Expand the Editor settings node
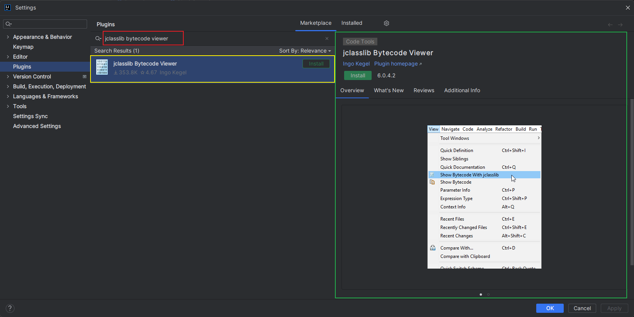Image resolution: width=634 pixels, height=317 pixels. 8,57
